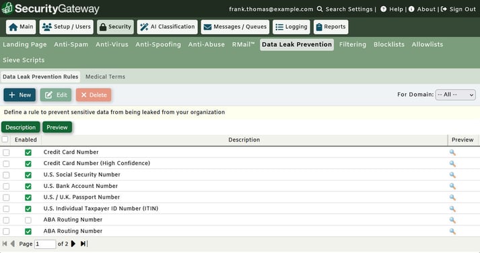
Task: Click the green Preview column button
Action: click(x=57, y=128)
